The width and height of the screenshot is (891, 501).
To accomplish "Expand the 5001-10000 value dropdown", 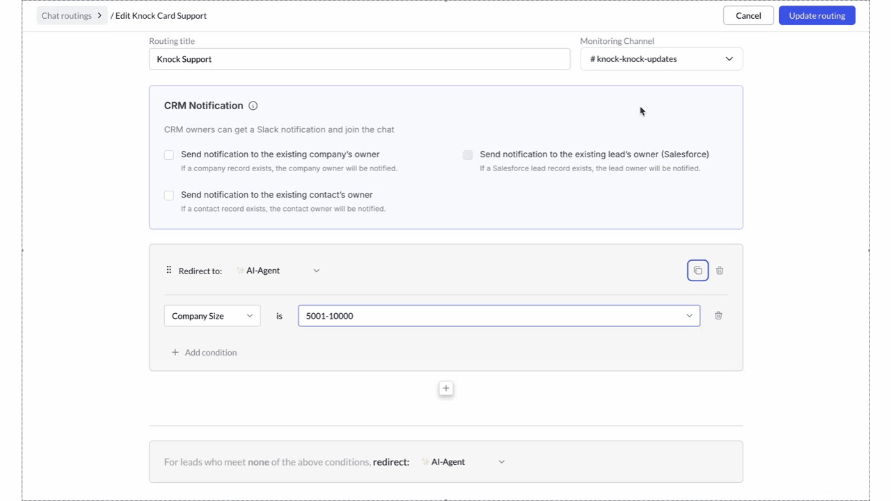I will [498, 316].
